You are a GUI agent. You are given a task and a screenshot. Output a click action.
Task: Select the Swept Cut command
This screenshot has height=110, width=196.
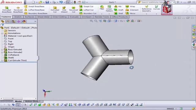[86, 6]
